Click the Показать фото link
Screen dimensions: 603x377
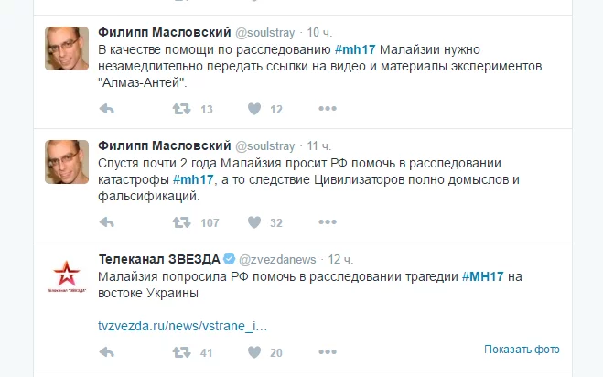click(522, 350)
